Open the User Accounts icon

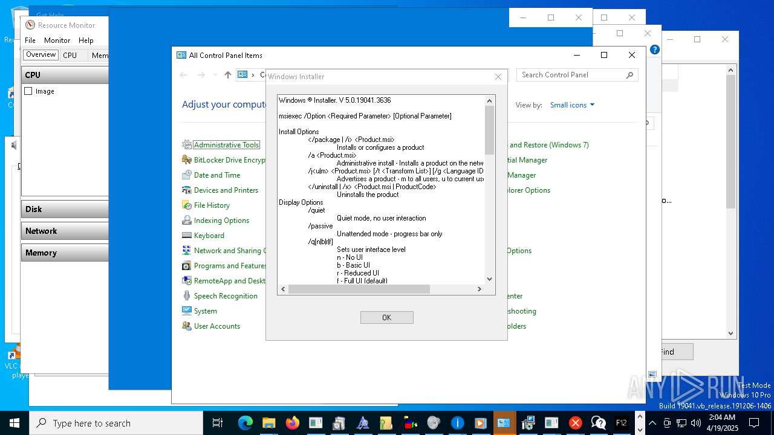point(187,326)
